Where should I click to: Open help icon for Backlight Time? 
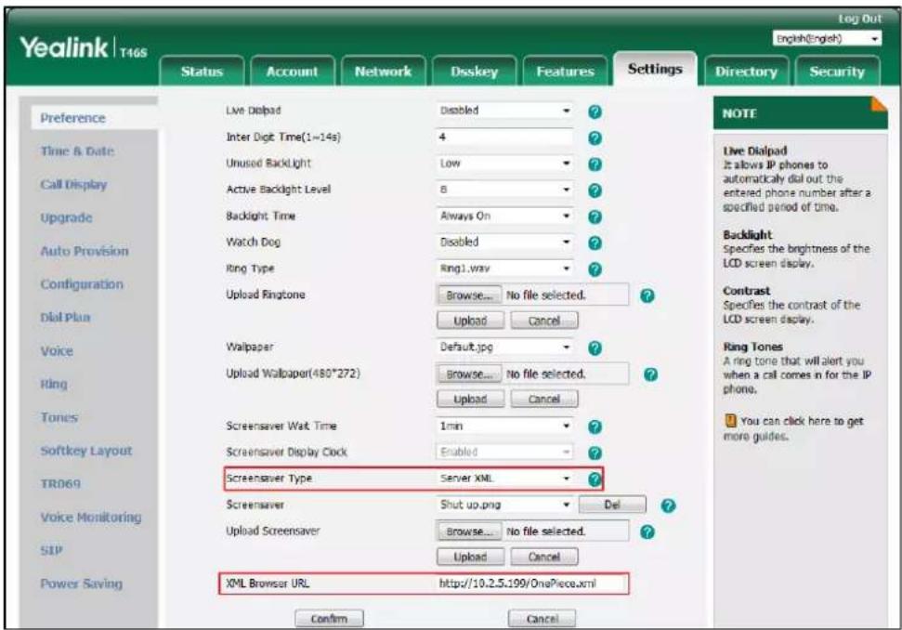[595, 217]
